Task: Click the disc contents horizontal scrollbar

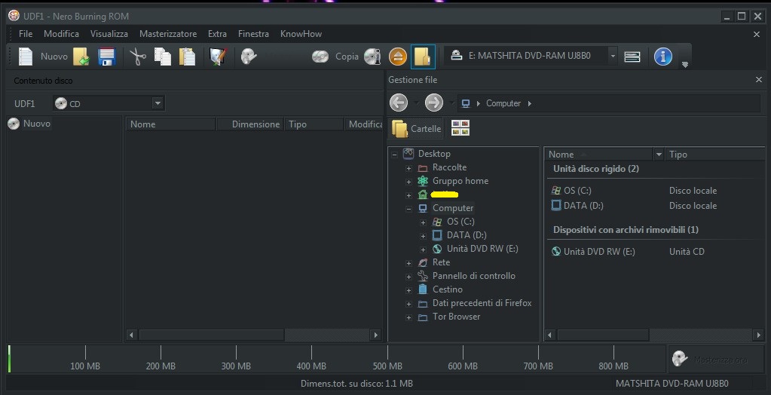Action: coord(212,335)
